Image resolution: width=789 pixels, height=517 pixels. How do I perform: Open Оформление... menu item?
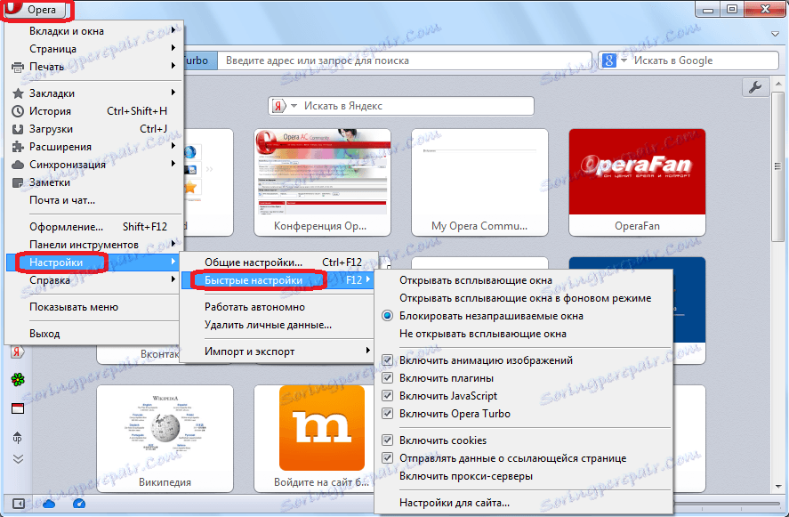[x=93, y=227]
